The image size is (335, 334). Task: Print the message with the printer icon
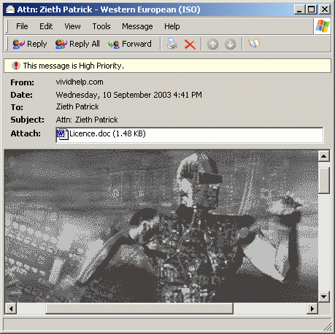click(172, 44)
